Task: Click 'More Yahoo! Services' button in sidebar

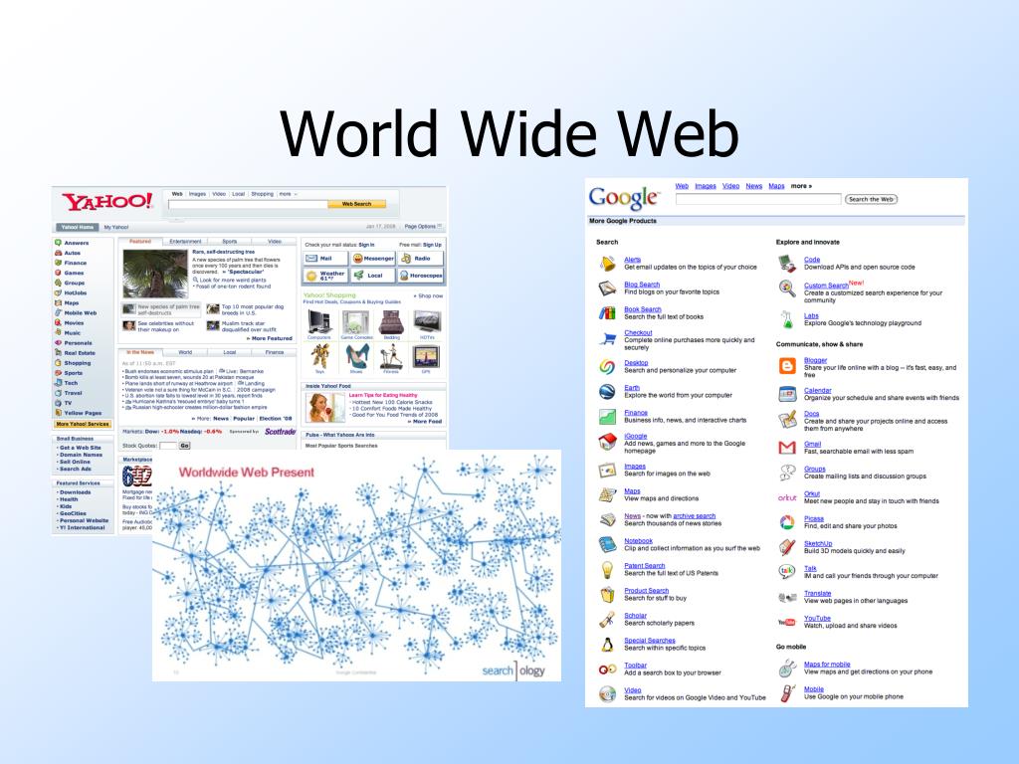Action: pos(83,424)
